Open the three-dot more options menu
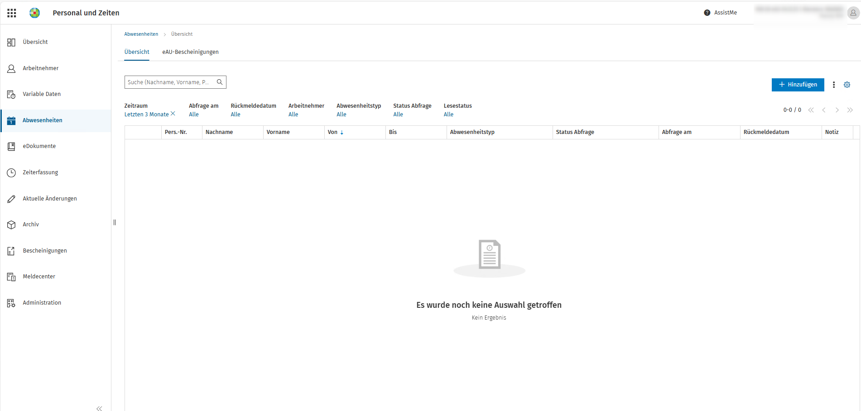Viewport: 861px width, 411px height. [834, 85]
